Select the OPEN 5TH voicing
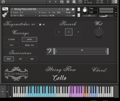 [x=29, y=45]
